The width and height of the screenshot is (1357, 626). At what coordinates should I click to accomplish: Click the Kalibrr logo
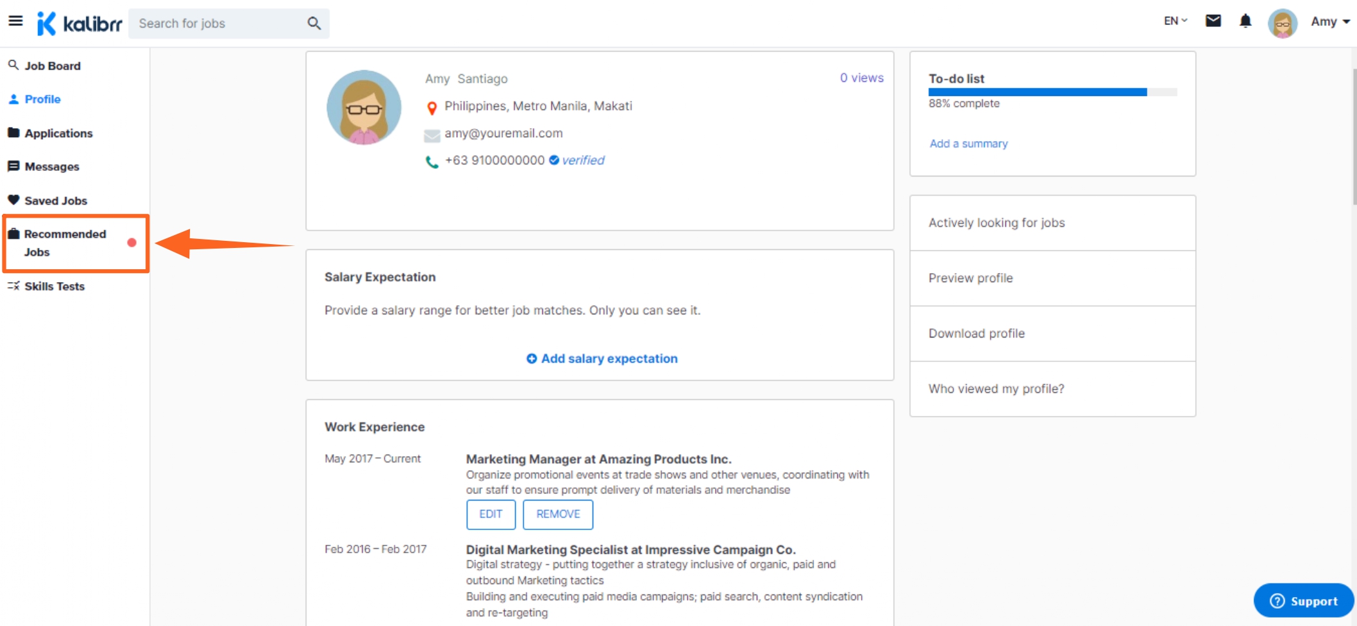pos(80,24)
